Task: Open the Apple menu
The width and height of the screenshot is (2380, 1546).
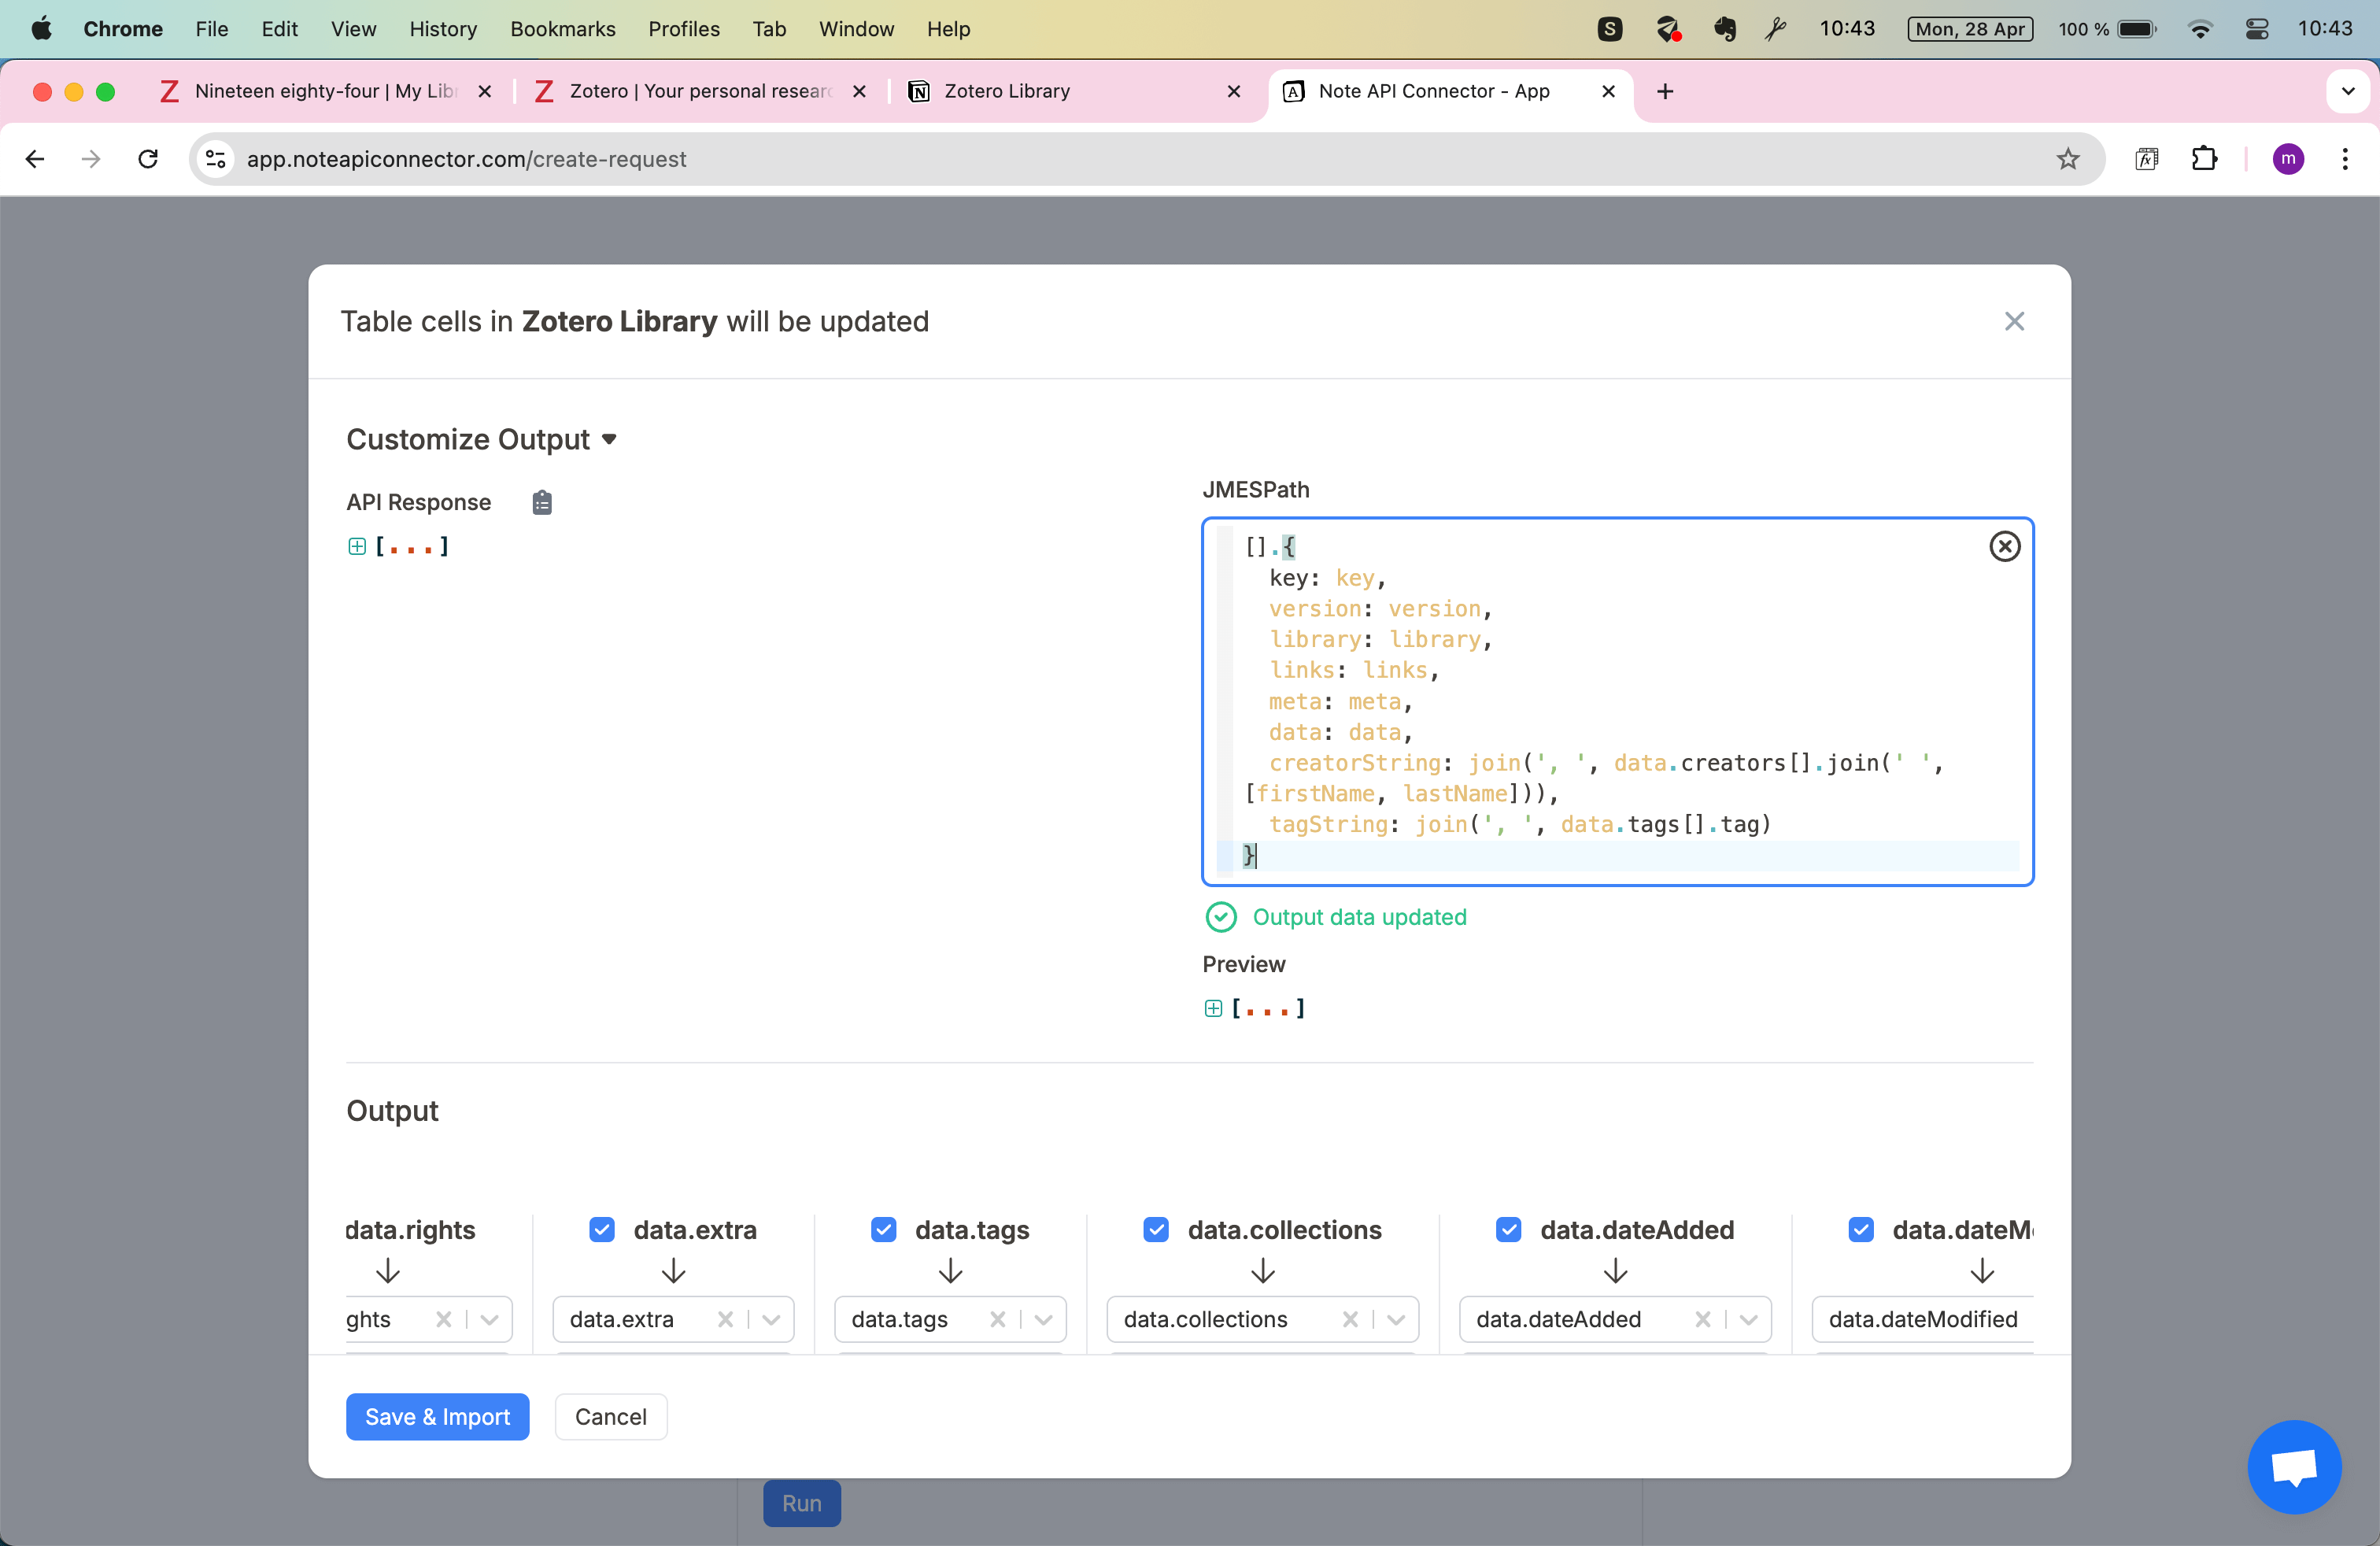Action: 41,29
